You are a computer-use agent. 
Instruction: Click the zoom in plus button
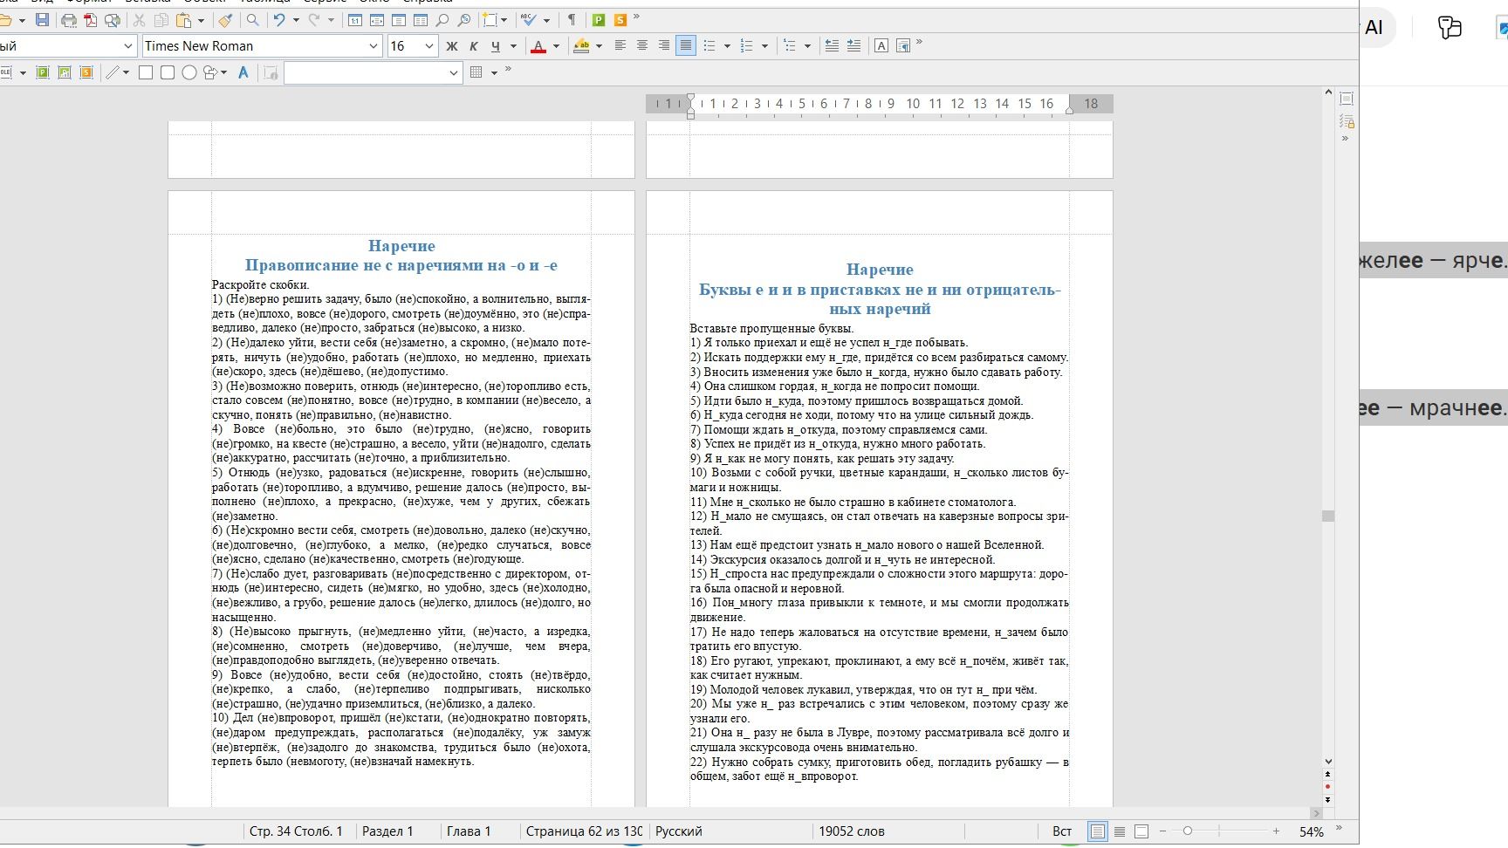[1276, 831]
